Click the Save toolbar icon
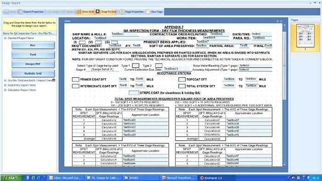The image size is (322, 181). tap(6, 12)
